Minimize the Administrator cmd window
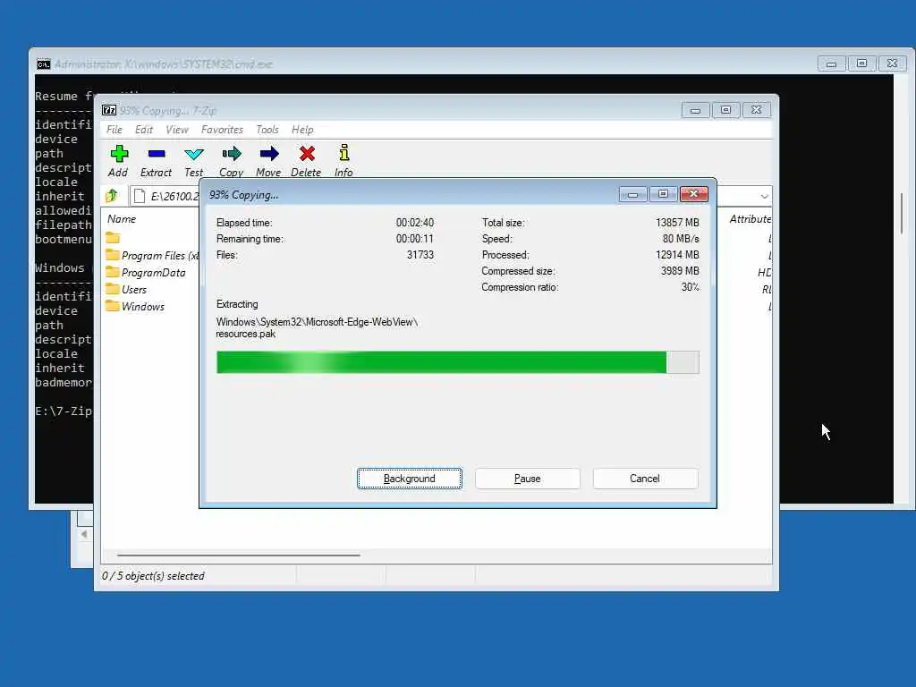This screenshot has height=687, width=916. 831,64
